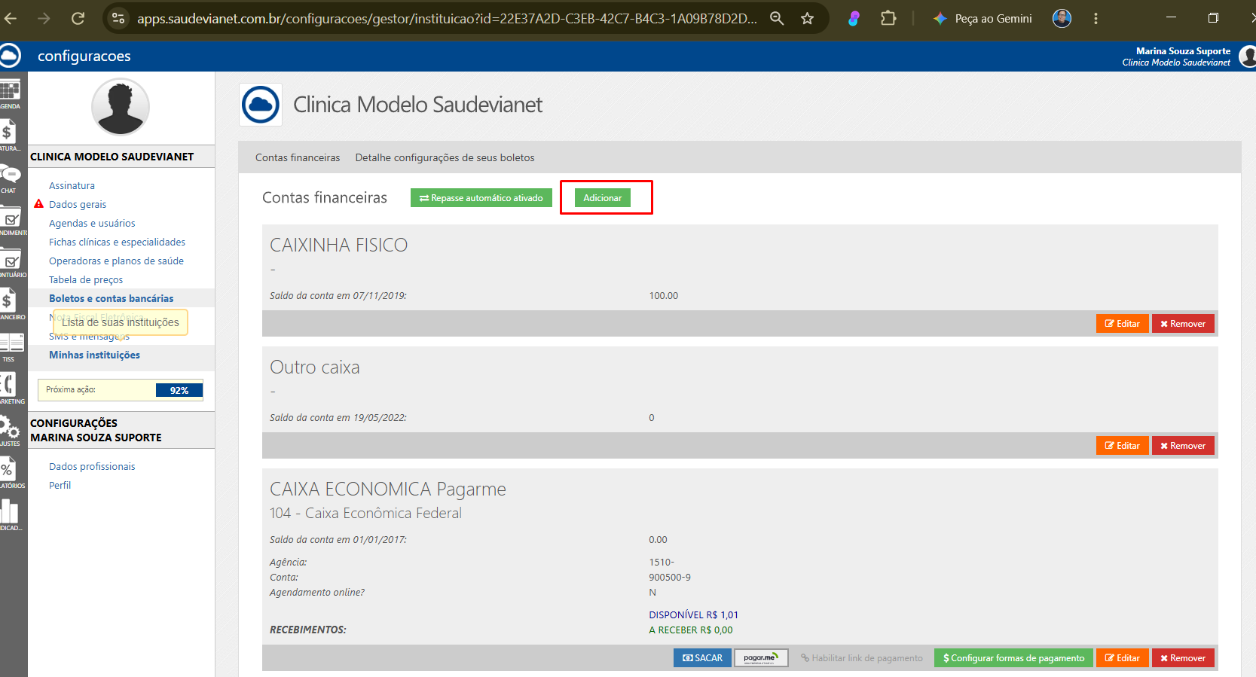Open the TISS sidebar icon
The width and height of the screenshot is (1256, 677).
(11, 346)
